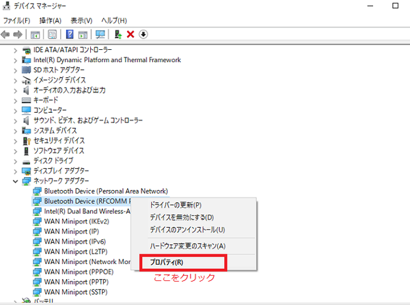The image size is (410, 305).
Task: Select WAN Miniport (Network Monitor) row
Action: 87,262
